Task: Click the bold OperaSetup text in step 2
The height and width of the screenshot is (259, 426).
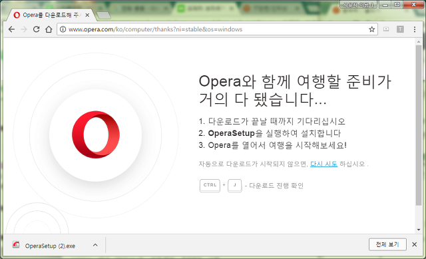Action: pyautogui.click(x=232, y=133)
